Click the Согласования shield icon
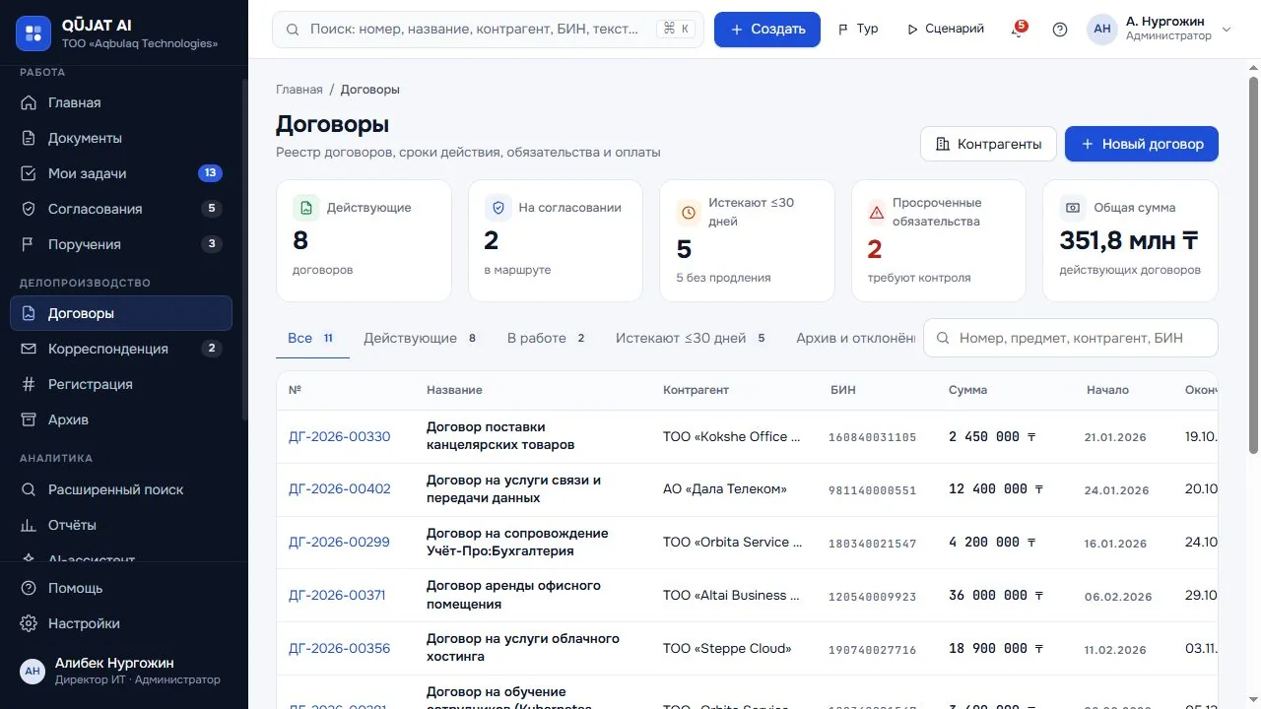Viewport: 1261px width, 709px height. point(29,209)
